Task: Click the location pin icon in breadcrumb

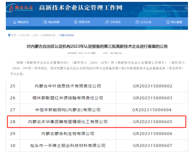Action: pyautogui.click(x=9, y=35)
